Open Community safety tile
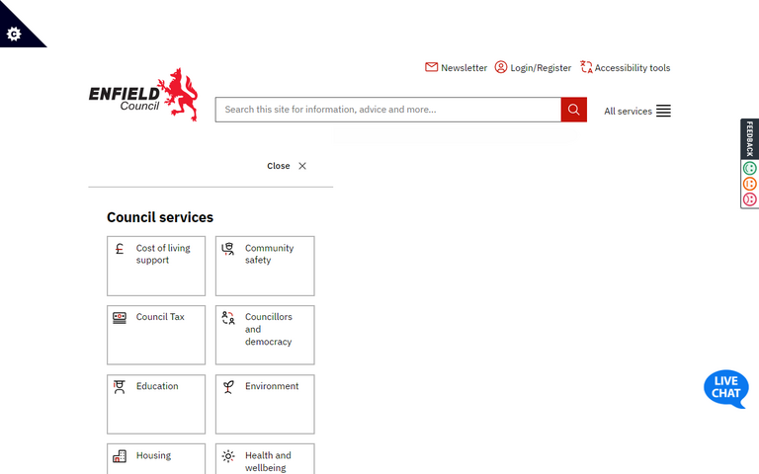The height and width of the screenshot is (474, 759). (265, 266)
